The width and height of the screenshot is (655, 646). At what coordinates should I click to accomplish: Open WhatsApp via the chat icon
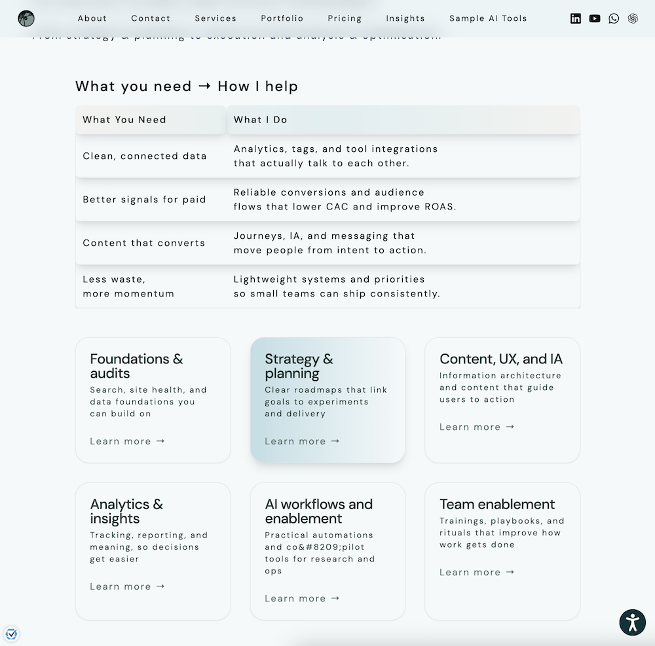pos(613,18)
